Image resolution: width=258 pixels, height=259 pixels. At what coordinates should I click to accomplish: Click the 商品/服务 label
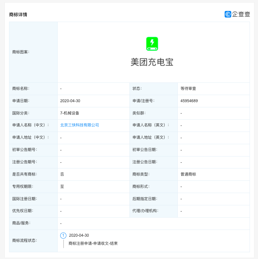coord(21,223)
